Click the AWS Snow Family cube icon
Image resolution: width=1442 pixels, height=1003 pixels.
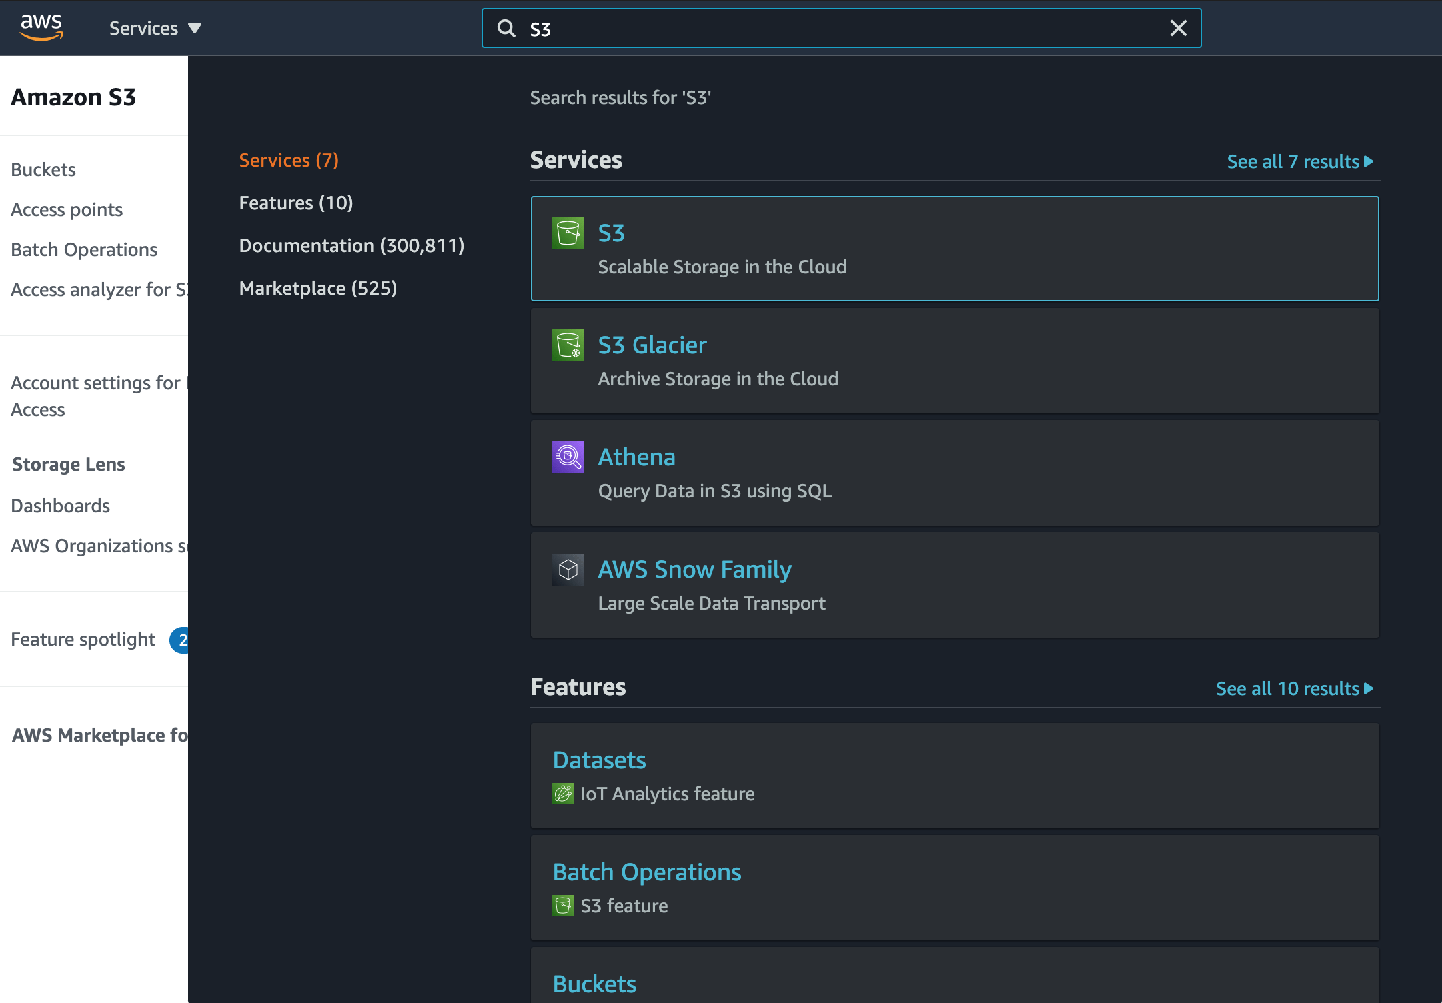click(568, 569)
